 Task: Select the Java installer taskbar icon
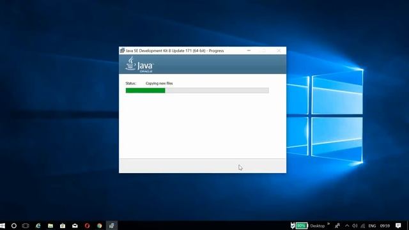tap(112, 226)
